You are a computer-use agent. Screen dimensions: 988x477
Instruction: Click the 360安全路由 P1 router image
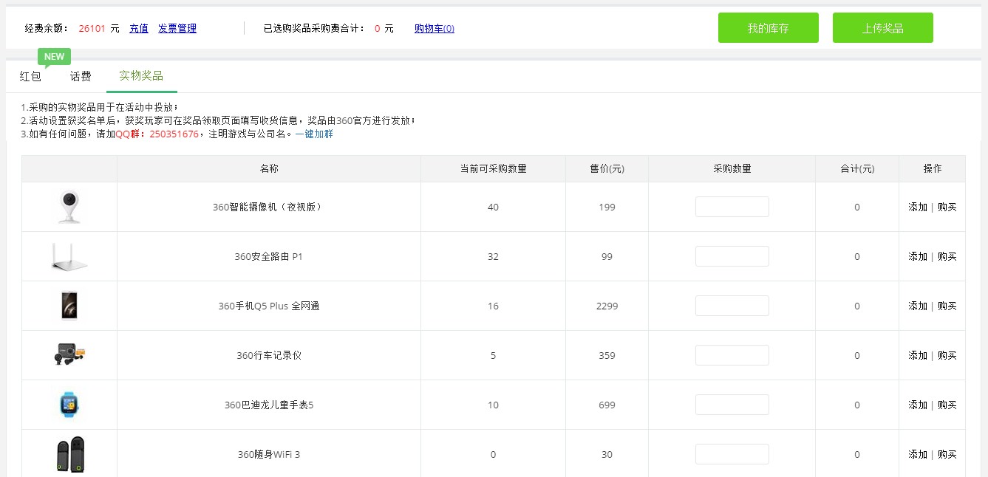[x=69, y=256]
